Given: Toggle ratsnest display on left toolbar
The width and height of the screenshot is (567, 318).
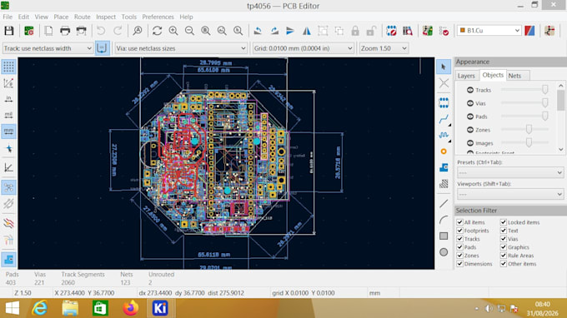Looking at the screenshot, I should (x=8, y=187).
